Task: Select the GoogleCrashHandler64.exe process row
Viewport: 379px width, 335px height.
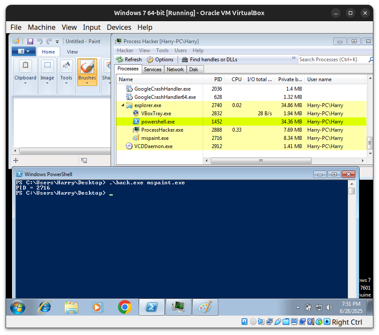Action: click(x=241, y=97)
